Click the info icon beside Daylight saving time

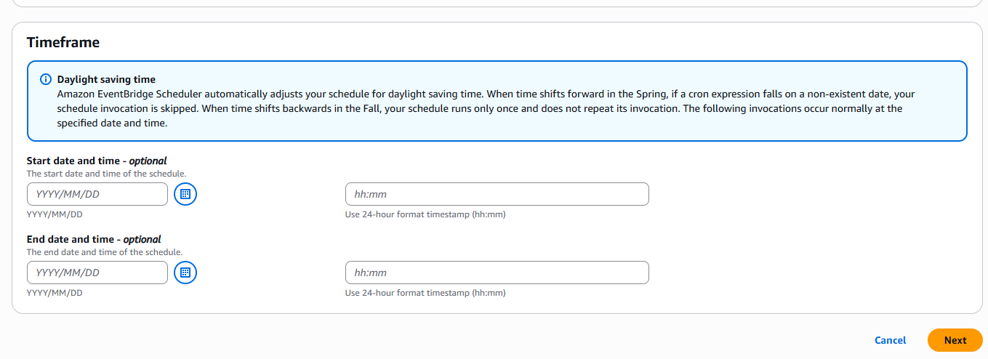click(46, 79)
